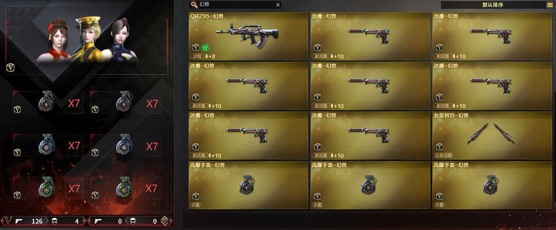Image resolution: width=556 pixels, height=230 pixels.
Task: Click the character head icon next to 4
Action: point(55,221)
